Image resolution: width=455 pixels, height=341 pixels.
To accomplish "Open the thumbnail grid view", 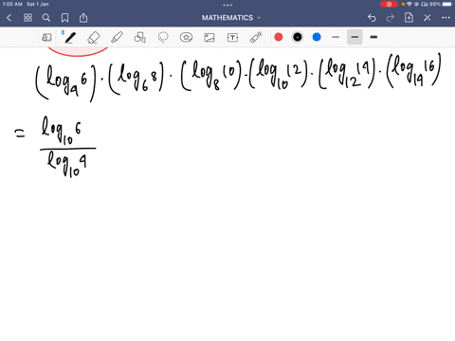I will pyautogui.click(x=27, y=18).
